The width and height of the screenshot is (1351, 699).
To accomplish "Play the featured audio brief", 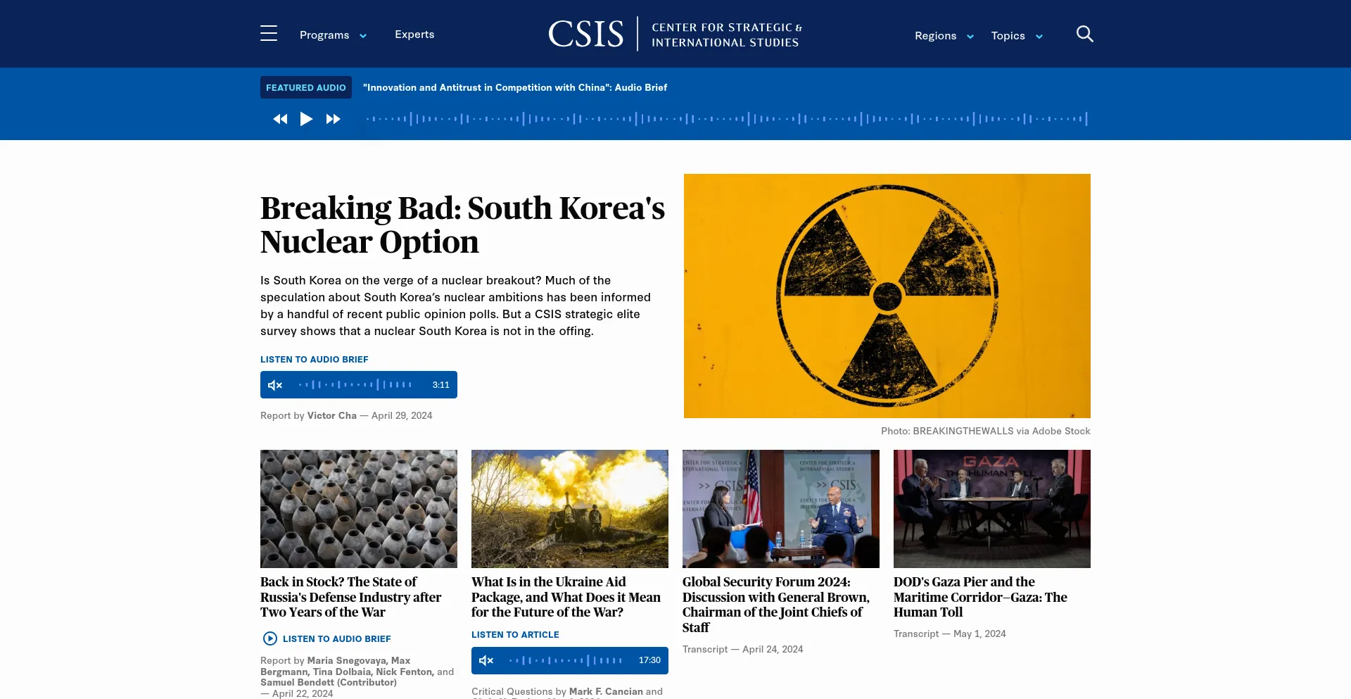I will click(x=306, y=119).
